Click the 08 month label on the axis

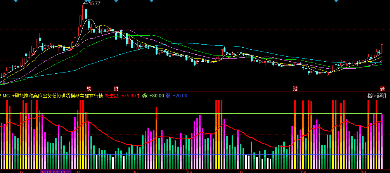(x=303, y=171)
